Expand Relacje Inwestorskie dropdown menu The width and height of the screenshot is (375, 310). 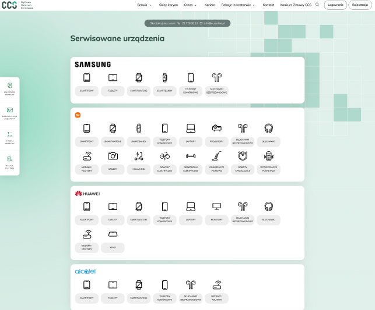tap(238, 5)
